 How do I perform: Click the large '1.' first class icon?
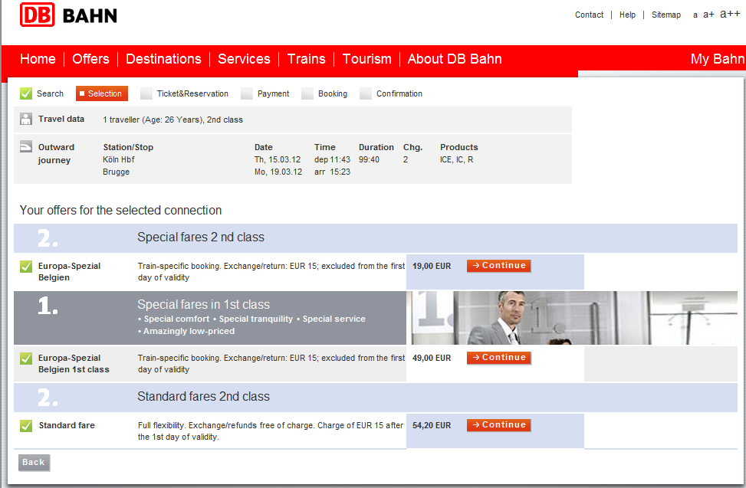(x=48, y=306)
